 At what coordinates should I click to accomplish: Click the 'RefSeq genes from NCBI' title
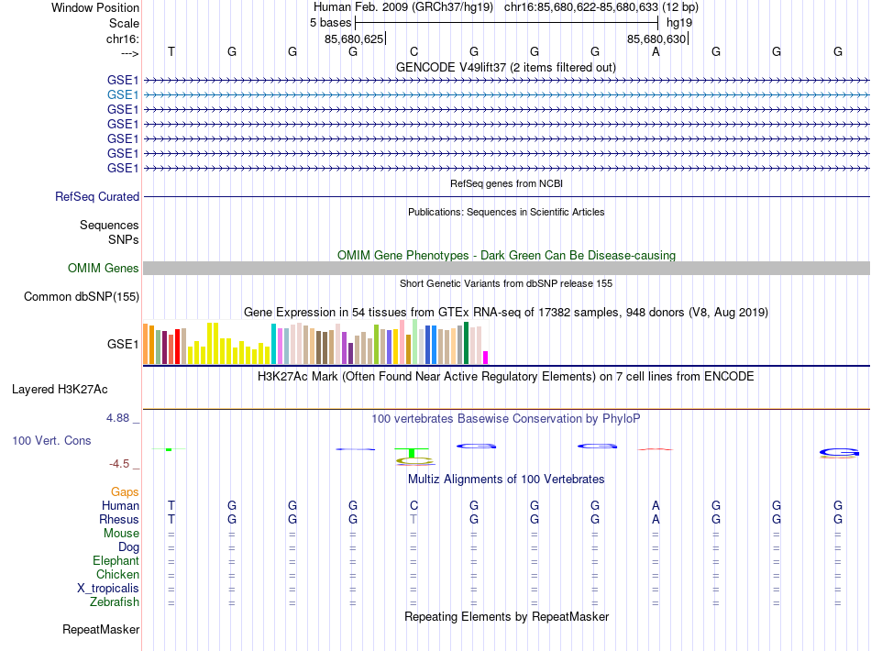[507, 183]
